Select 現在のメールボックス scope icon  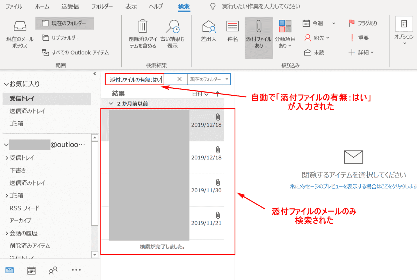click(20, 27)
